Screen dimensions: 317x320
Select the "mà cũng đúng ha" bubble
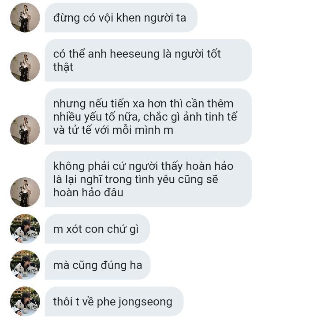point(98,265)
